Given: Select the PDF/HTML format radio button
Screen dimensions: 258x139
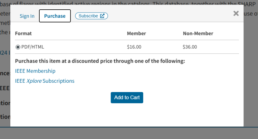Looking at the screenshot, I should [18, 47].
